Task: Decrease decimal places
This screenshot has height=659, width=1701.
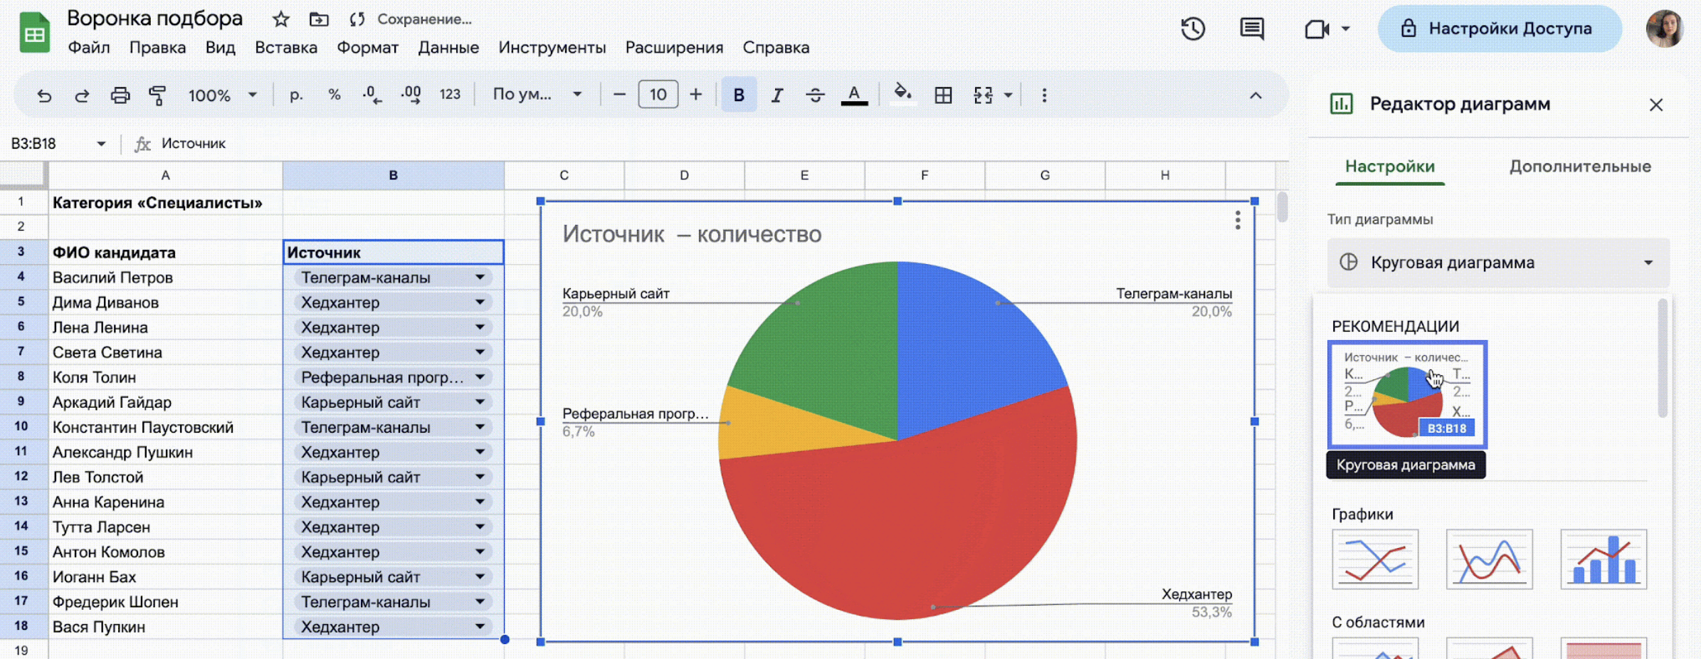Action: [372, 95]
